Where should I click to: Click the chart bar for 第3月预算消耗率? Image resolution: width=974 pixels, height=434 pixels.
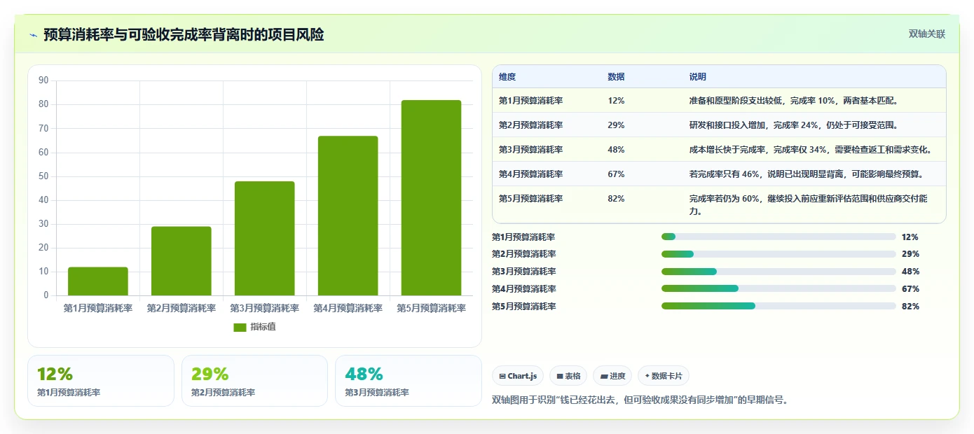point(265,238)
